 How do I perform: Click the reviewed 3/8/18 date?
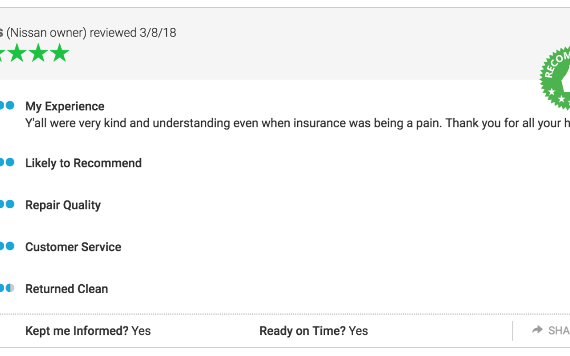132,33
